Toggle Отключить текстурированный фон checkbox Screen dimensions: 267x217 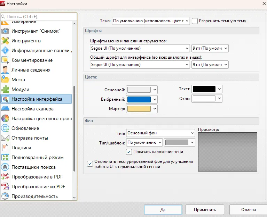pos(90,164)
